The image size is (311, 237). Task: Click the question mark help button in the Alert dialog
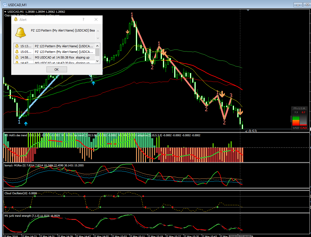pos(83,19)
